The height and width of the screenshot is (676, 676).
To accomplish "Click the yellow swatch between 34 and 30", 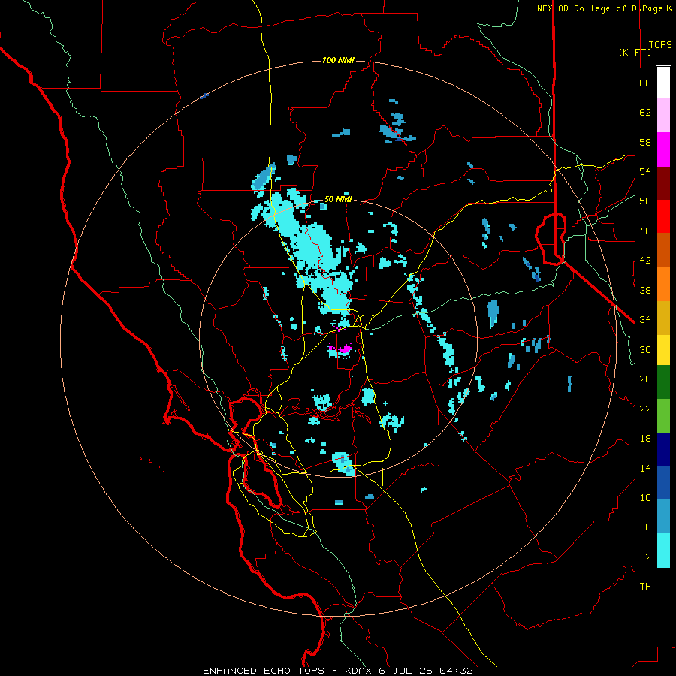I will (663, 350).
